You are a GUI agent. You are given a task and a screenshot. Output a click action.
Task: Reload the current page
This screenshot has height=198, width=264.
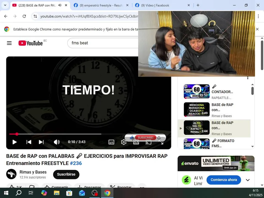click(x=24, y=16)
